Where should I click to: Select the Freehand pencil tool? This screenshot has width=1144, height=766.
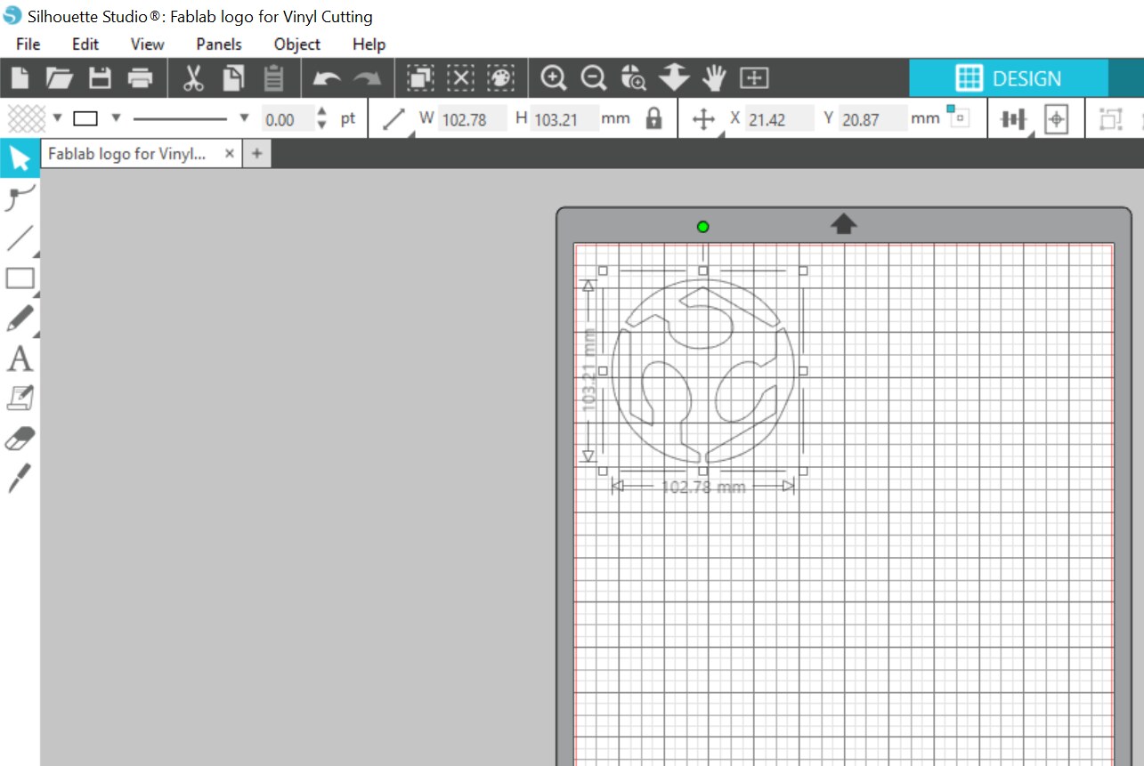(20, 318)
